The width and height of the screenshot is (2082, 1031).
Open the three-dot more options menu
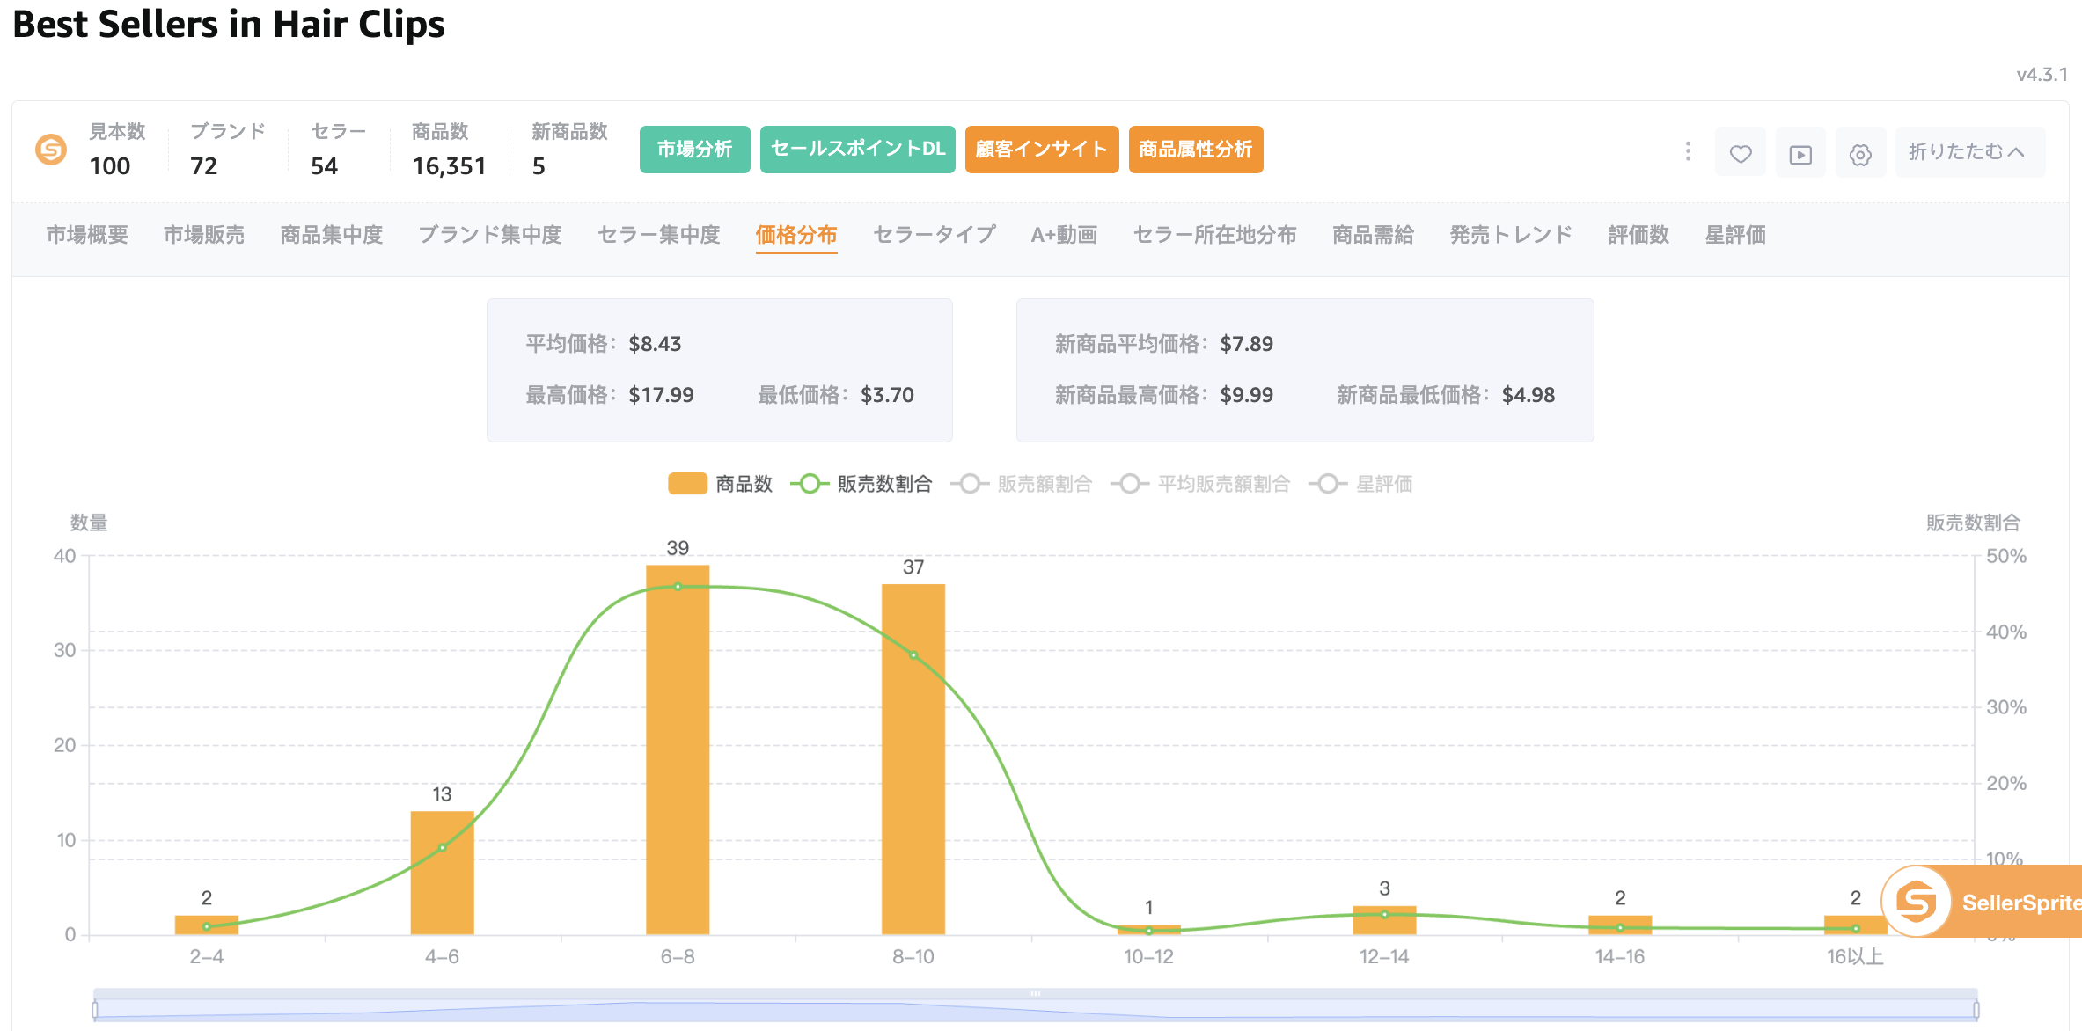click(x=1687, y=151)
